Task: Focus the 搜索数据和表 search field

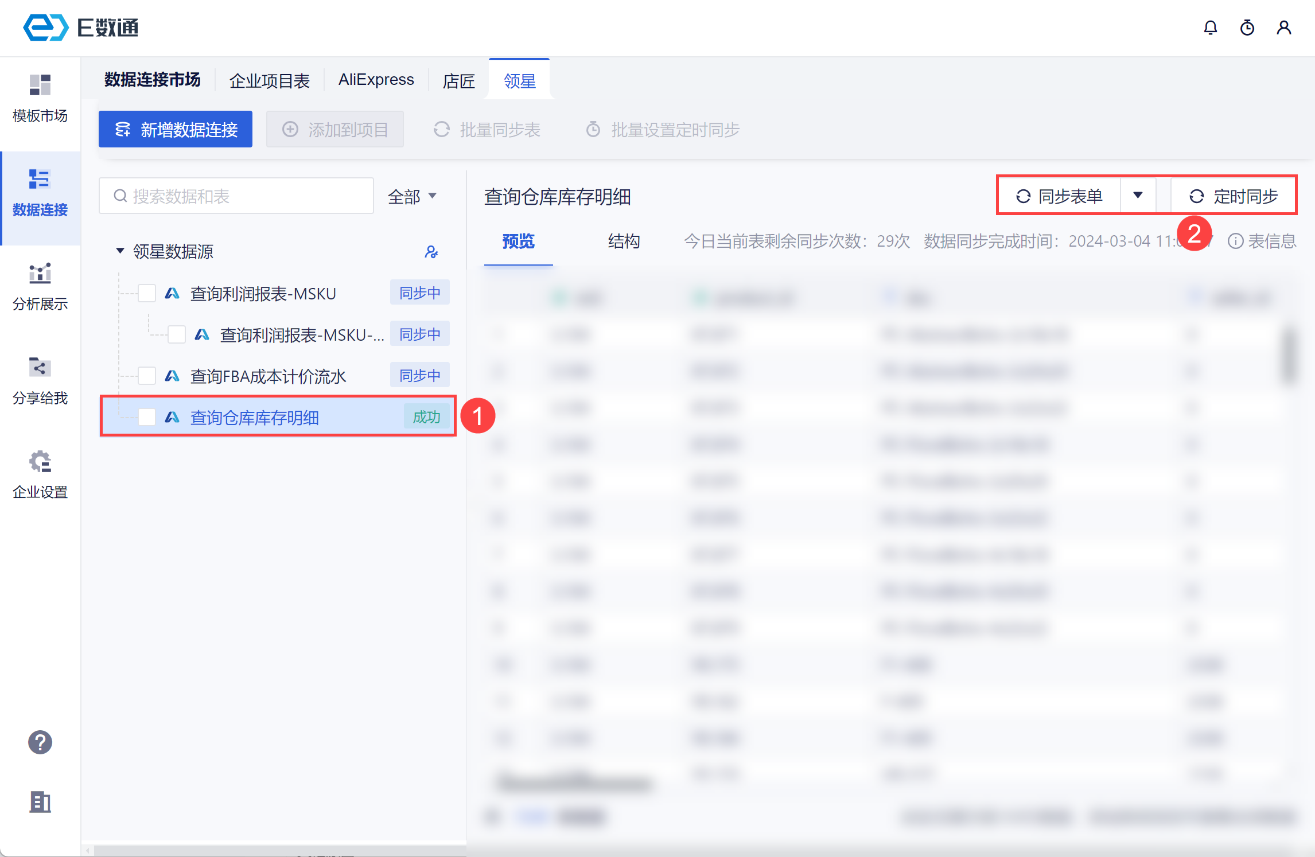Action: (236, 196)
